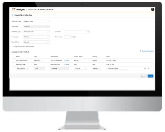Confirm the Reminder row with checkmark icon
This screenshot has width=165, height=132.
145,68
